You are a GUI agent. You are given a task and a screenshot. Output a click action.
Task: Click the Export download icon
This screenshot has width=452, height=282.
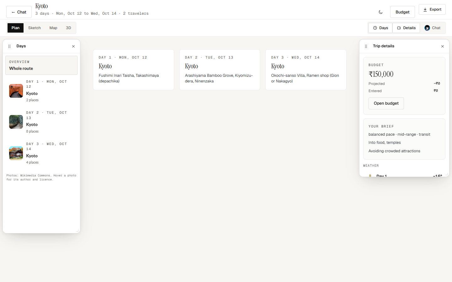click(x=425, y=10)
